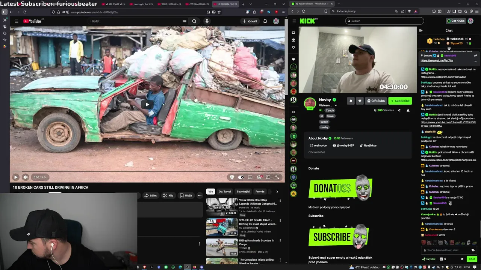The height and width of the screenshot is (270, 481).
Task: Click the Gift Subs button
Action: [x=376, y=101]
